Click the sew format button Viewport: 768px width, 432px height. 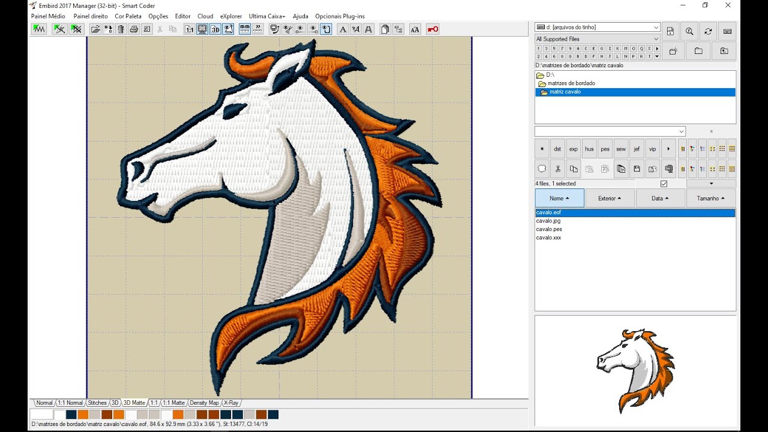pos(621,149)
